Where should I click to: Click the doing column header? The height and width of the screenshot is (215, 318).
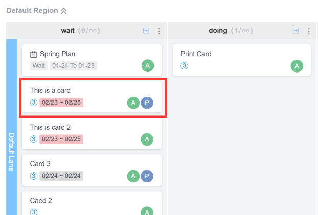218,31
